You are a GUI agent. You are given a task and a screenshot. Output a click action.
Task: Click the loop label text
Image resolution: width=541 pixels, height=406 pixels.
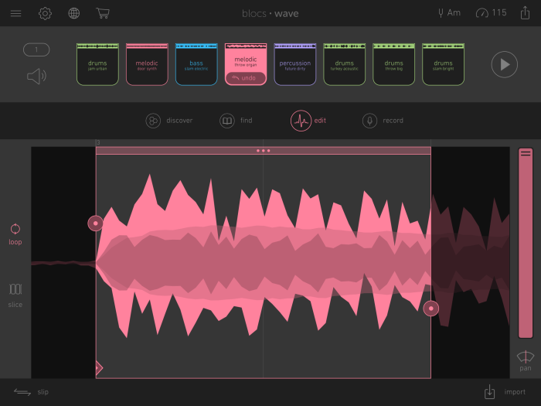coord(15,242)
